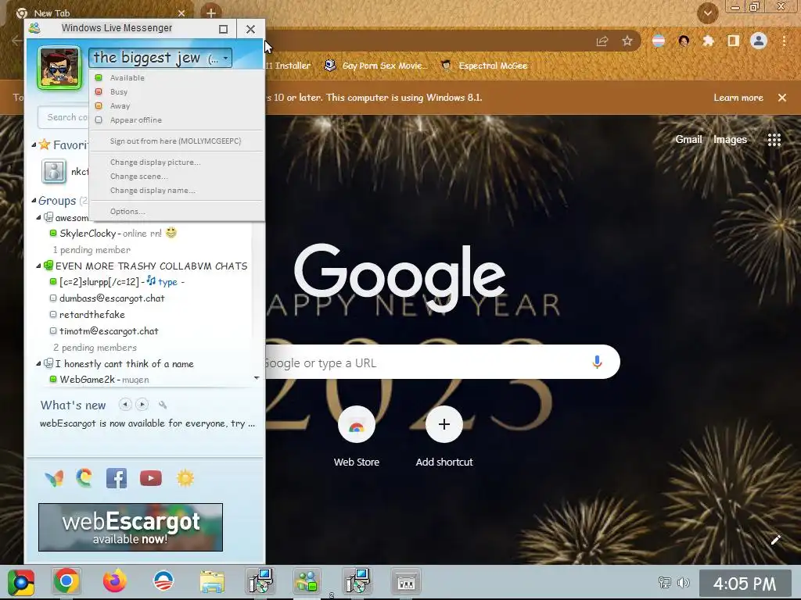Show next What's new item
Screen dimensions: 801x600
pyautogui.click(x=142, y=405)
